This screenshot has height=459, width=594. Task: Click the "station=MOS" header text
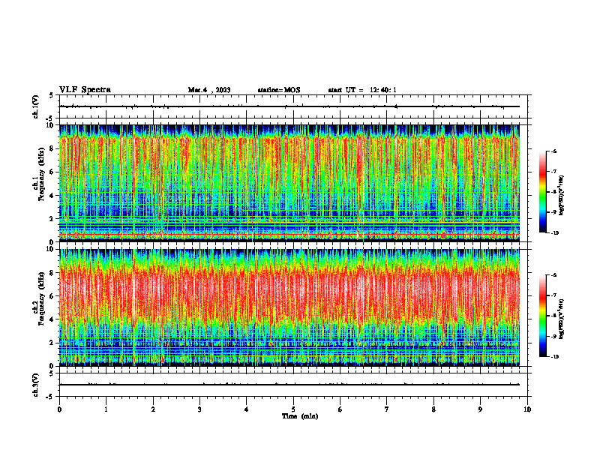[x=279, y=90]
